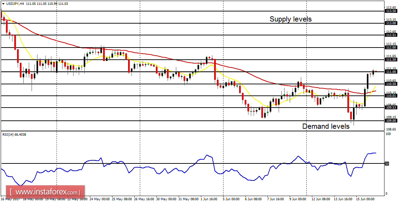Click the 113.65 price scale value
Viewport: 398px width, 203px height.
pyautogui.click(x=391, y=8)
